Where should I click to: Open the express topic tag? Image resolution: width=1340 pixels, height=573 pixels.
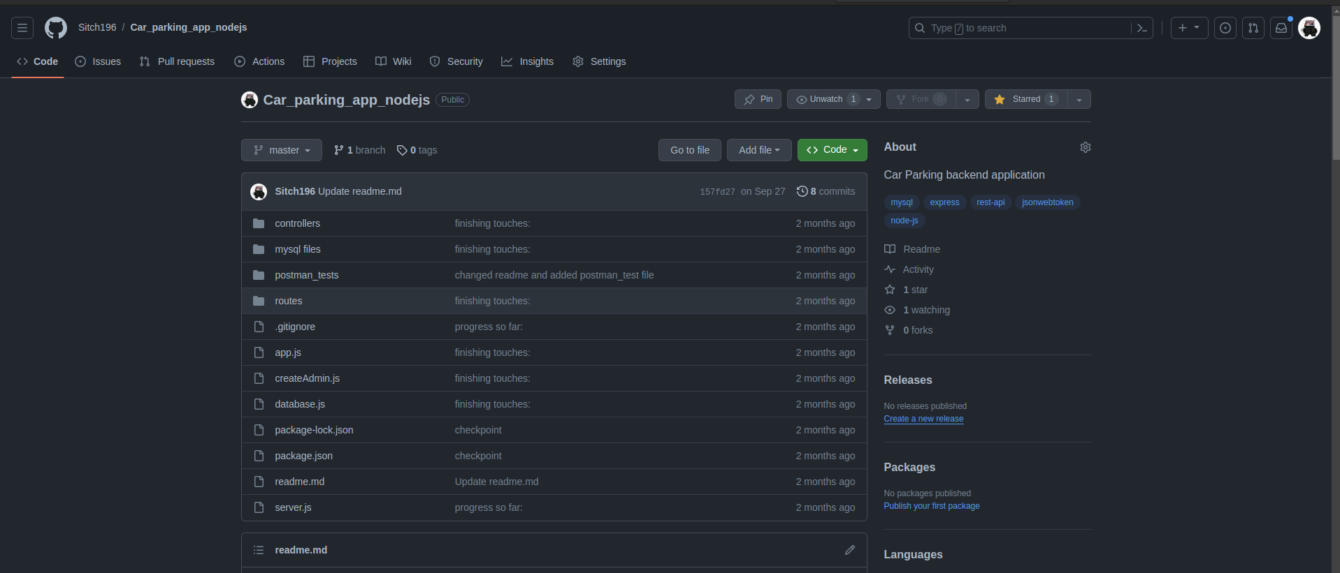pos(944,202)
